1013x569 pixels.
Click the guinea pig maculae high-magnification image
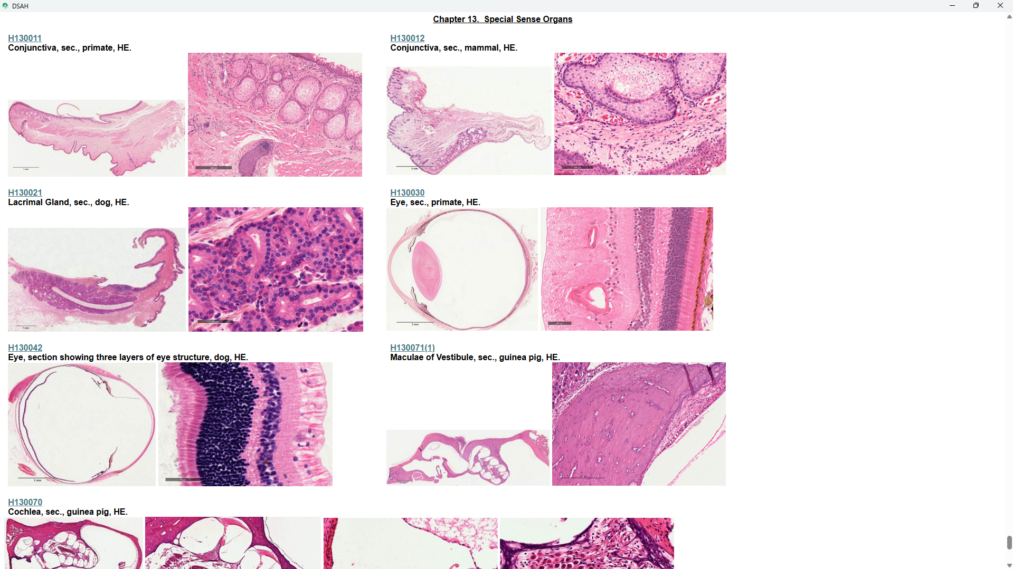[x=639, y=424]
